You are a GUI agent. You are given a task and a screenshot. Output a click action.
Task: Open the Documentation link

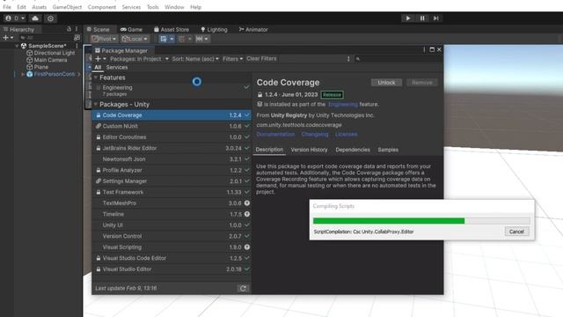pyautogui.click(x=275, y=134)
